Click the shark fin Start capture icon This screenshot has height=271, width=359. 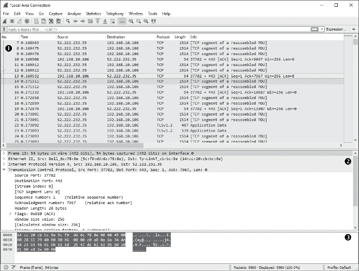tap(6, 21)
